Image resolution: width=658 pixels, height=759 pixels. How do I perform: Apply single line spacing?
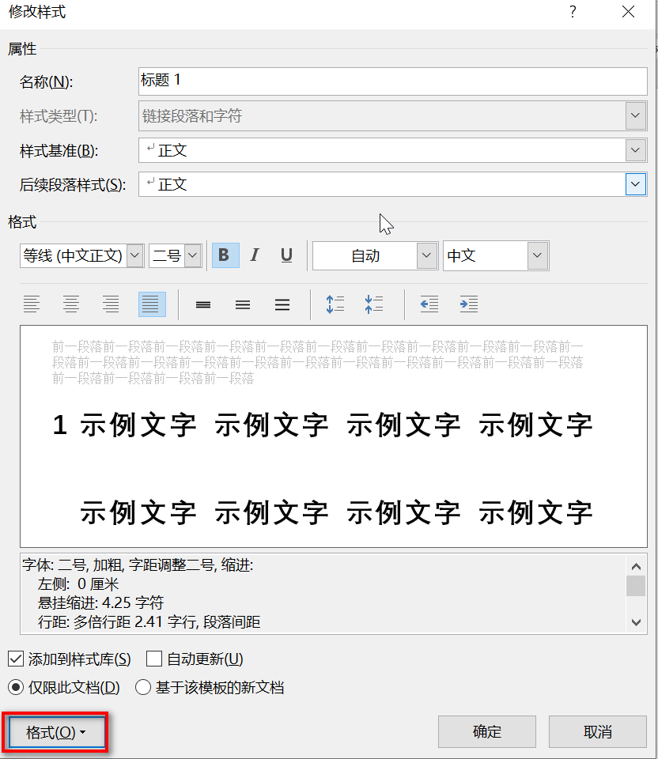[x=203, y=304]
